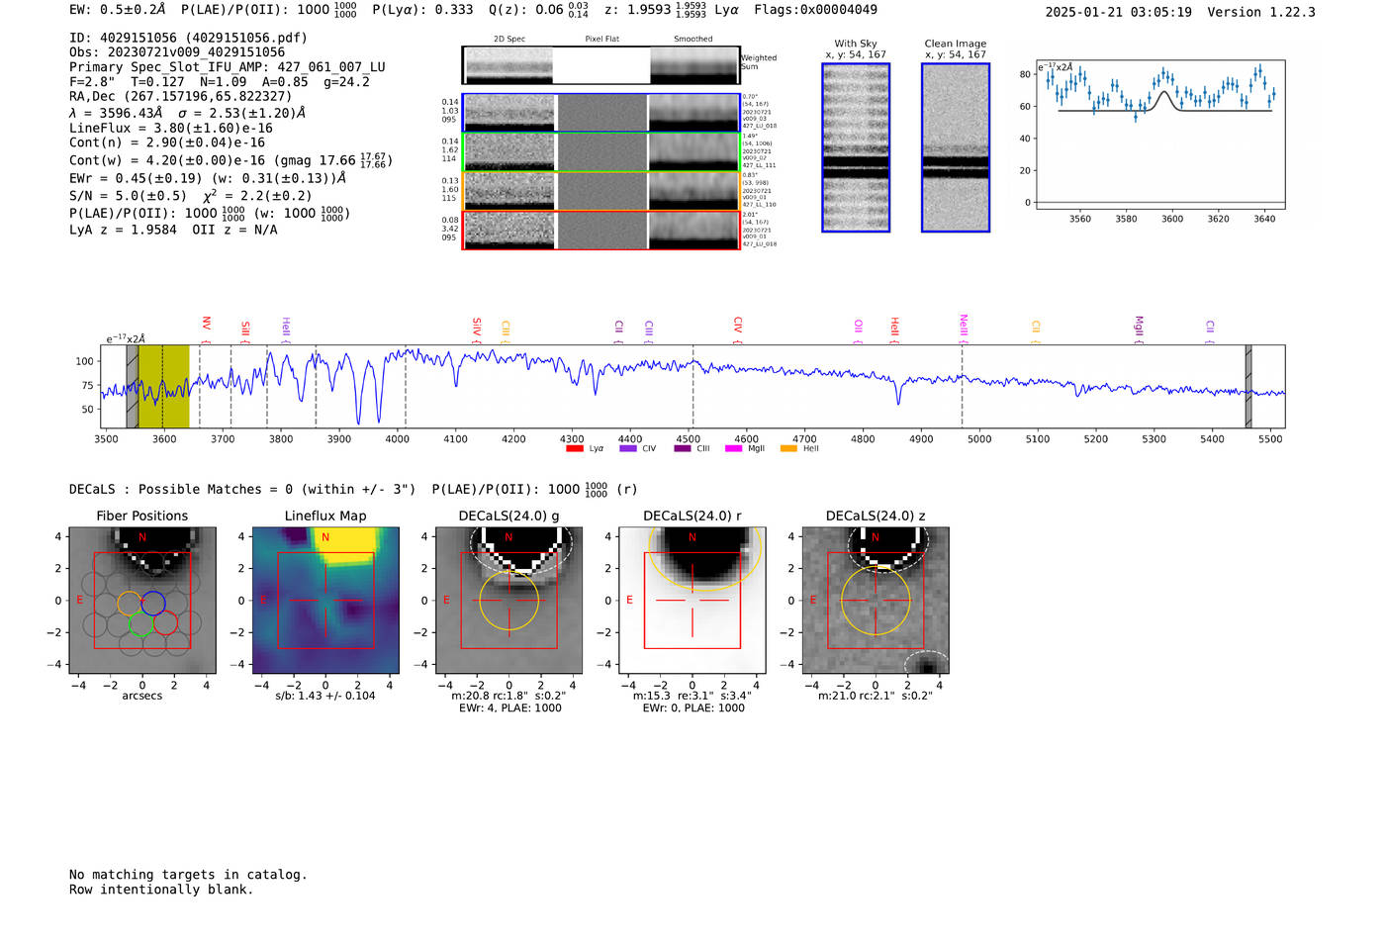Screen dimensions: 1385x943
Task: Click the timestamp "2025-01-21 03:05:19"
Action: [x=1119, y=12]
